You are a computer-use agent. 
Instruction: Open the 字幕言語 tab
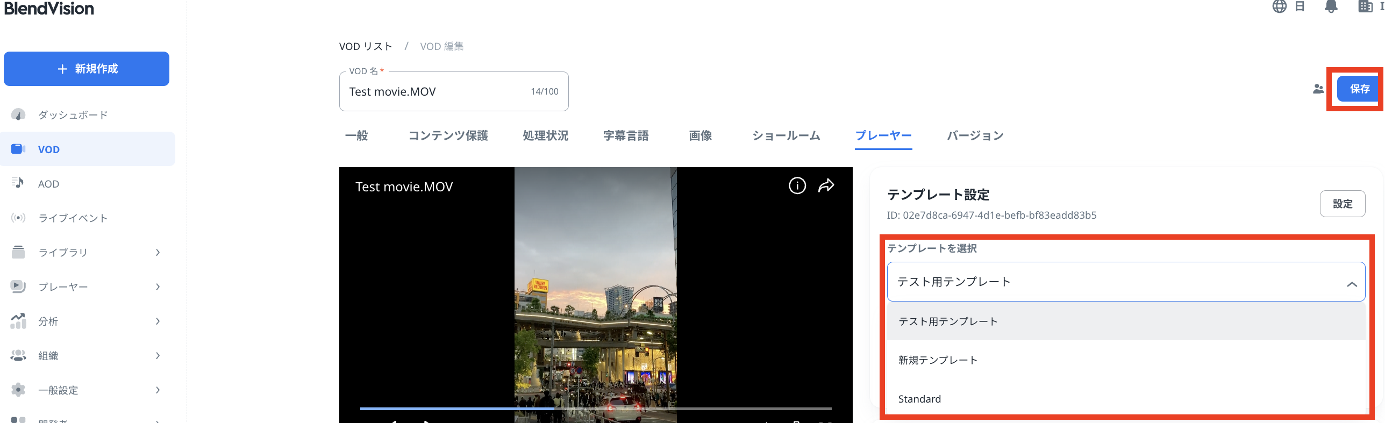coord(625,136)
